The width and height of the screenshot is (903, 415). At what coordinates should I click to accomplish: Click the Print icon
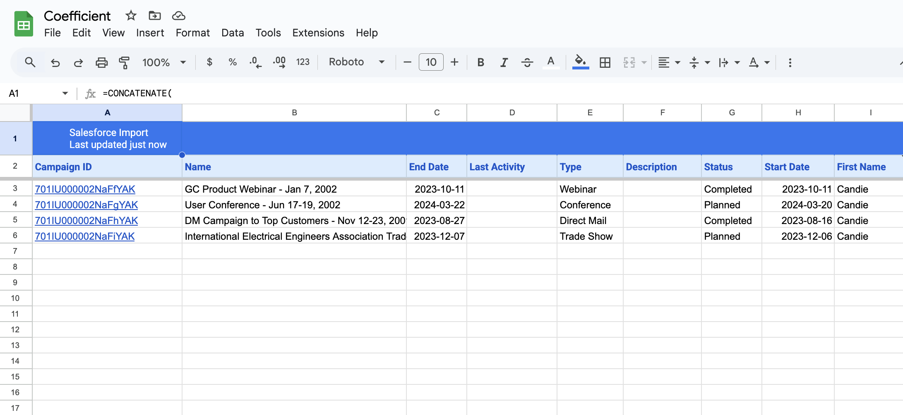[x=101, y=62]
